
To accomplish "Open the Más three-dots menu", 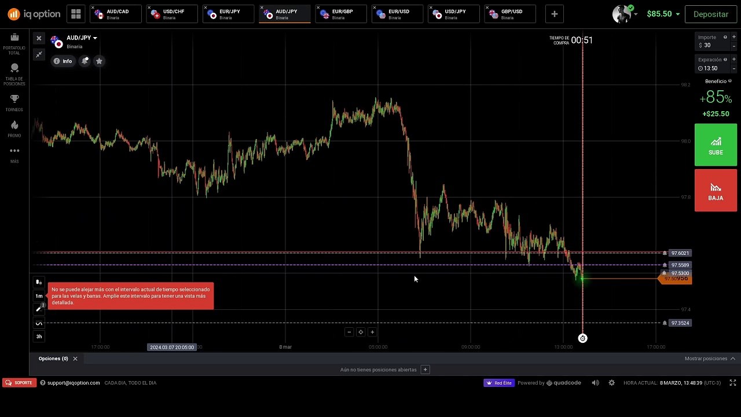I will pyautogui.click(x=14, y=154).
